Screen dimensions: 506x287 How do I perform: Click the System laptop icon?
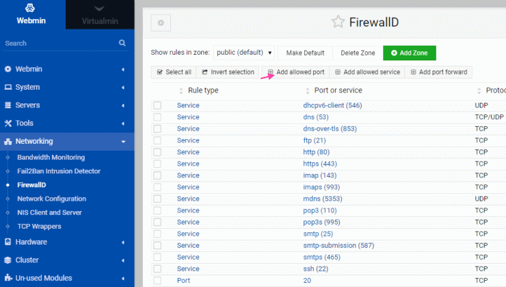point(8,87)
